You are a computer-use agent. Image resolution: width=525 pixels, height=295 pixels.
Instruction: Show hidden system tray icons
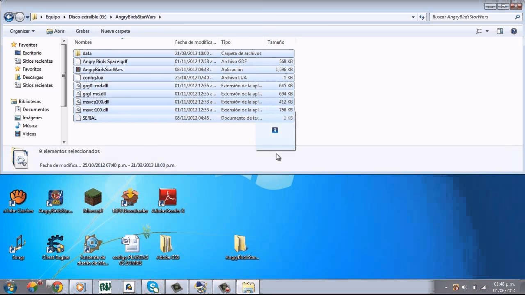click(446, 287)
